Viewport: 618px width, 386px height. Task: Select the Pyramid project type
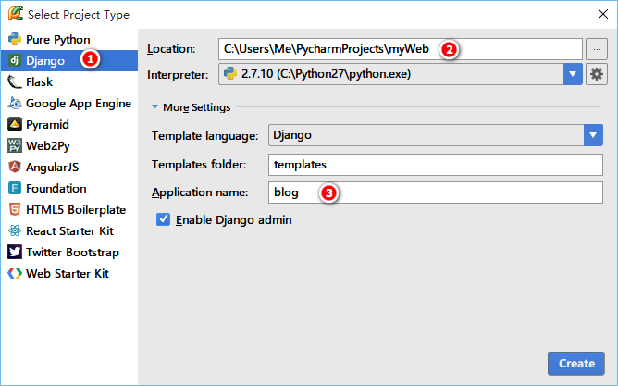[x=69, y=124]
